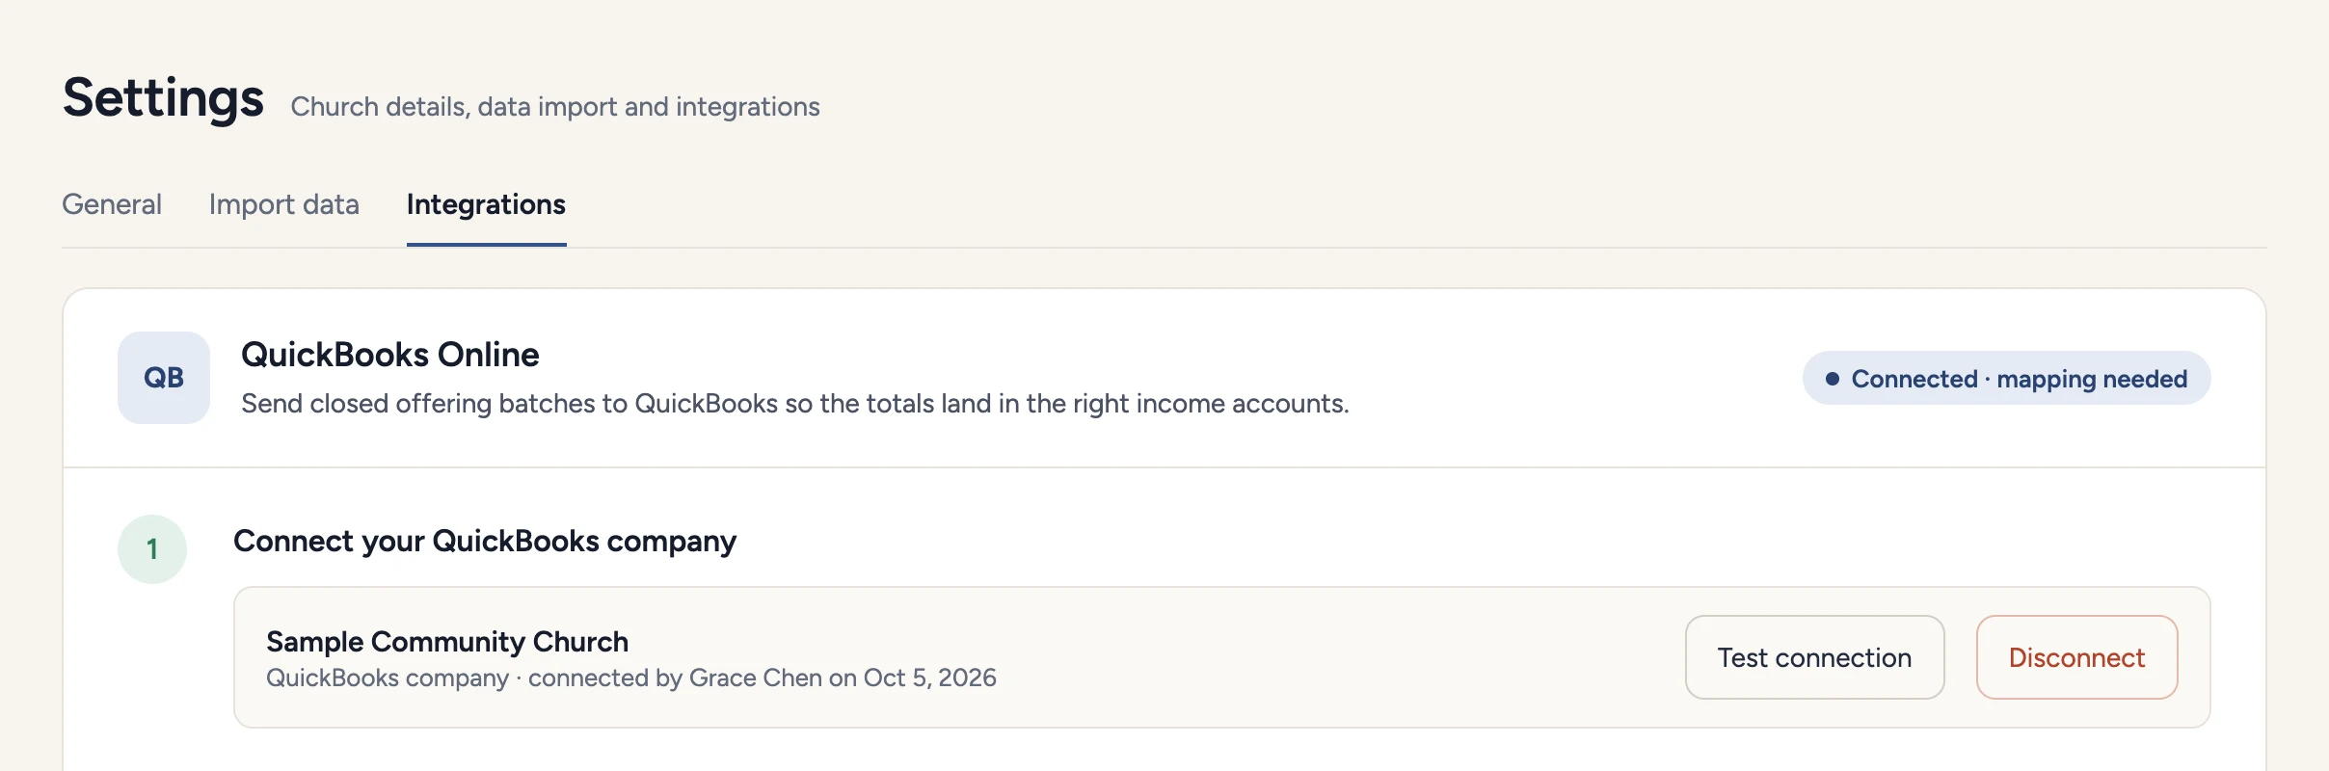
Task: Click the Settings page heading
Action: click(163, 98)
